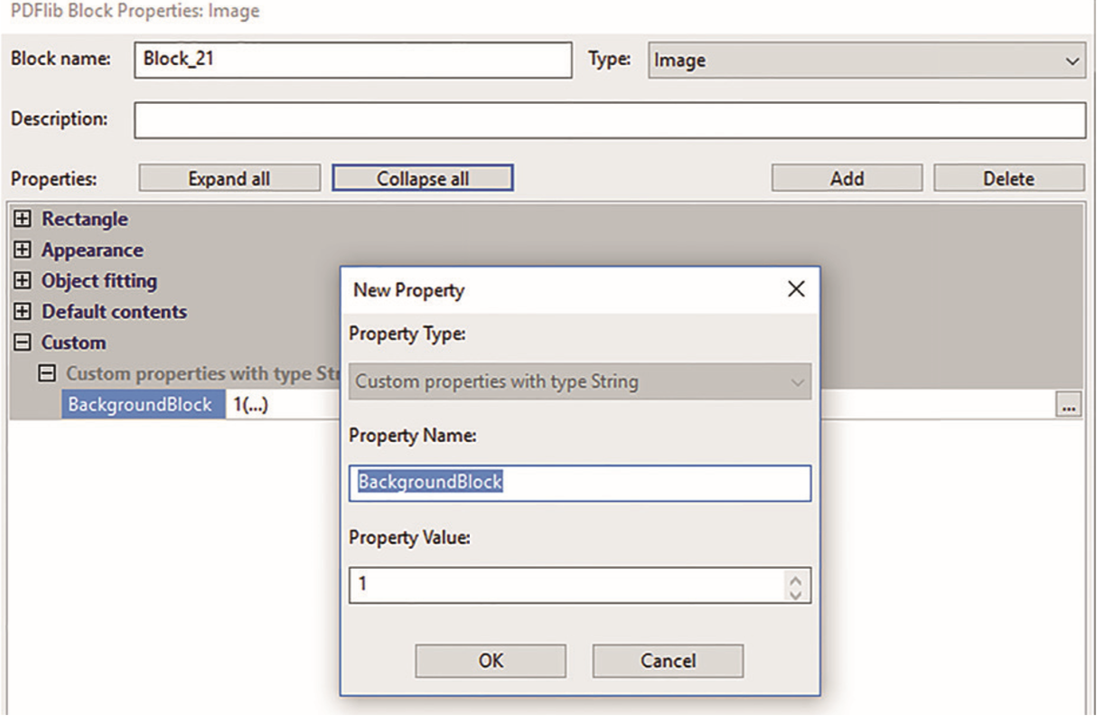
Task: Click the Collapse all button
Action: click(x=423, y=178)
